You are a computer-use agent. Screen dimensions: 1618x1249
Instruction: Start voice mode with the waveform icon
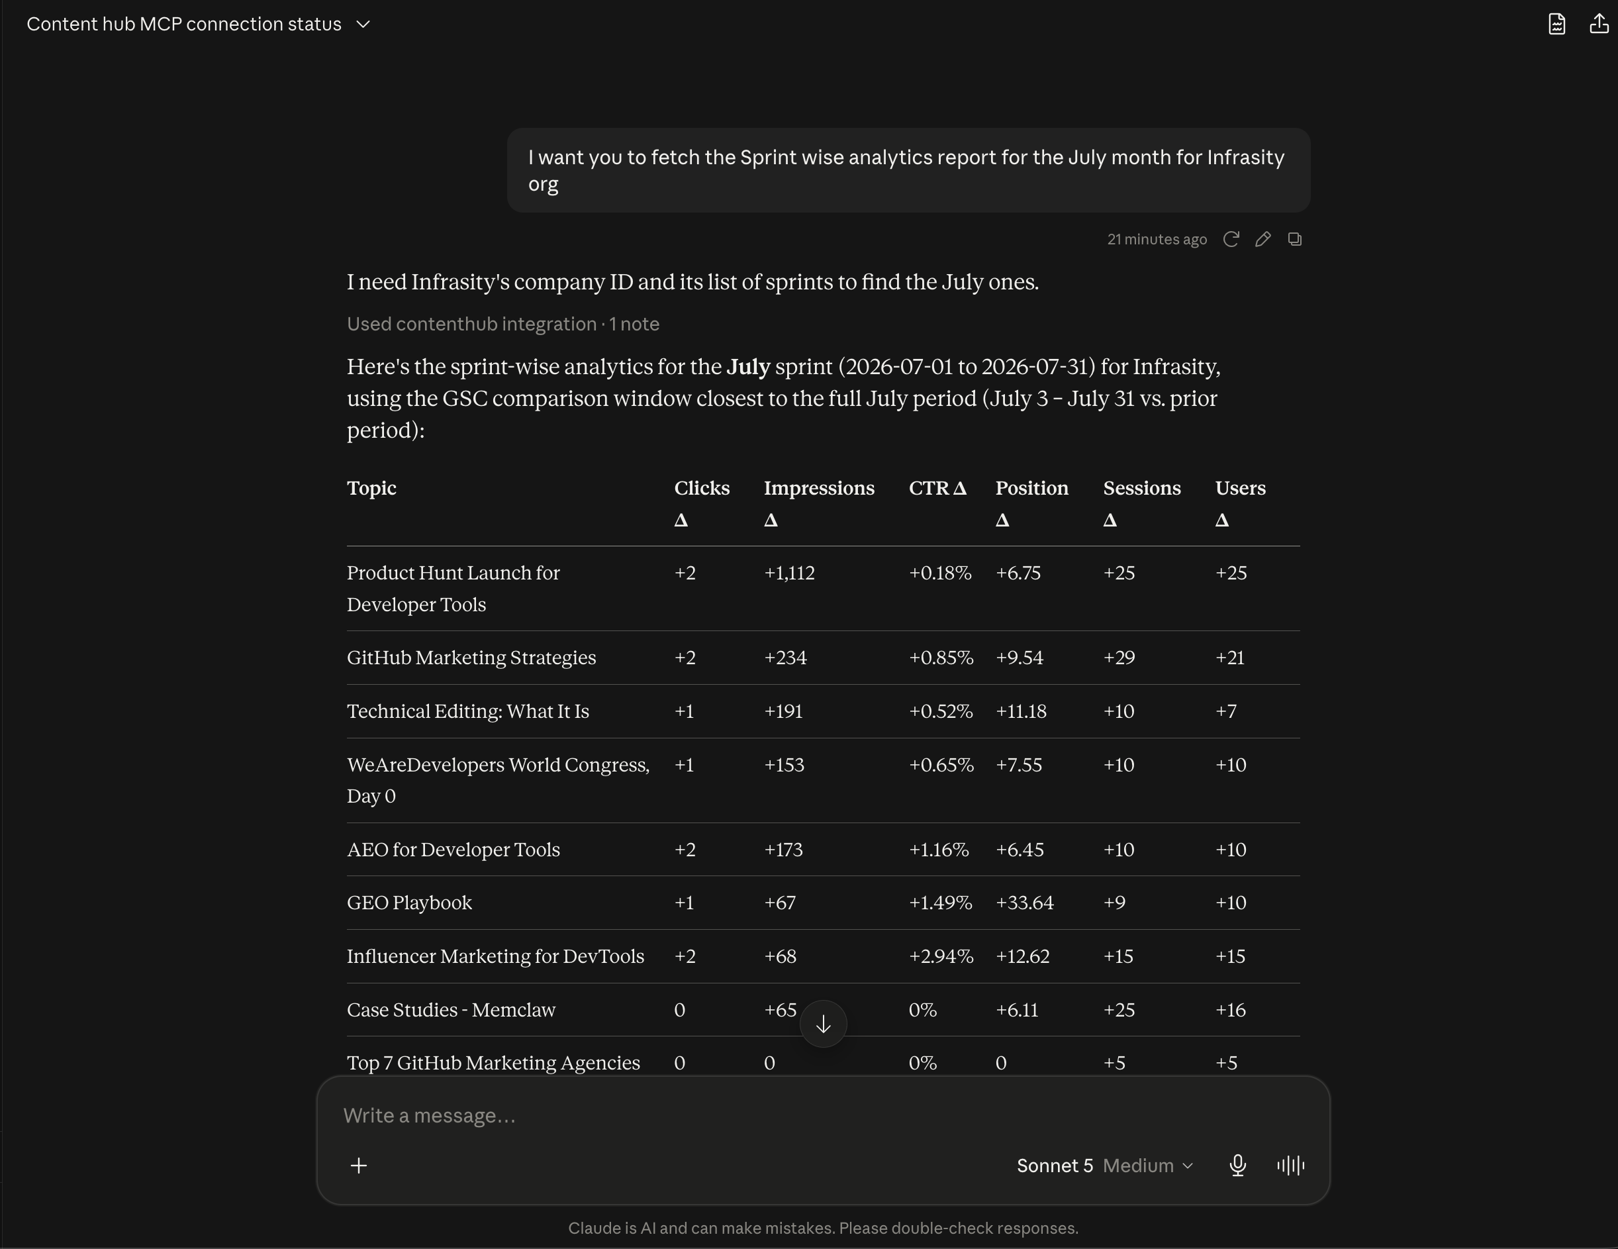point(1290,1166)
